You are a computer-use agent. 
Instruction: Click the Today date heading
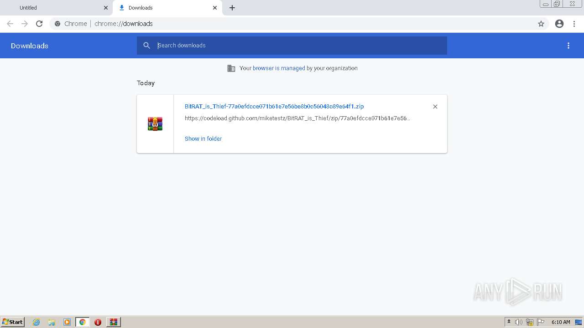coord(146,83)
